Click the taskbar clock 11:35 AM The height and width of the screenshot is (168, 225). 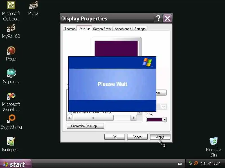[210, 164]
